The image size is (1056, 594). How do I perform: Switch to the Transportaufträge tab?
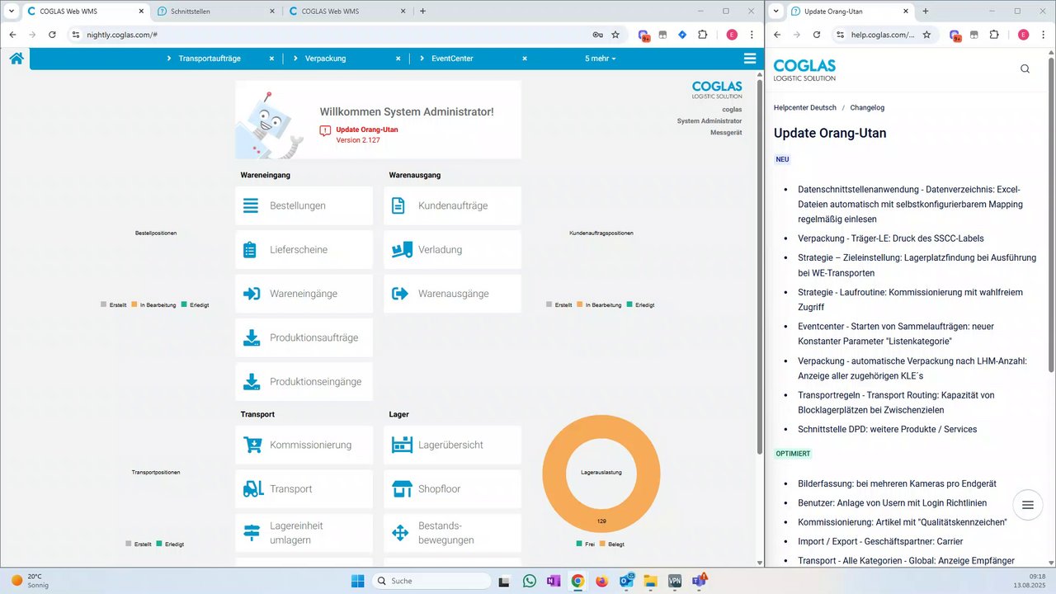pyautogui.click(x=210, y=59)
